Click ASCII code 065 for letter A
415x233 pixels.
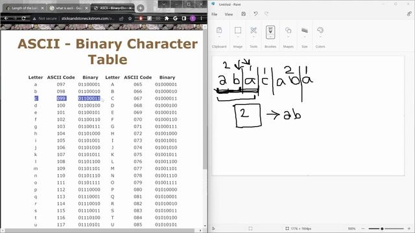point(138,84)
